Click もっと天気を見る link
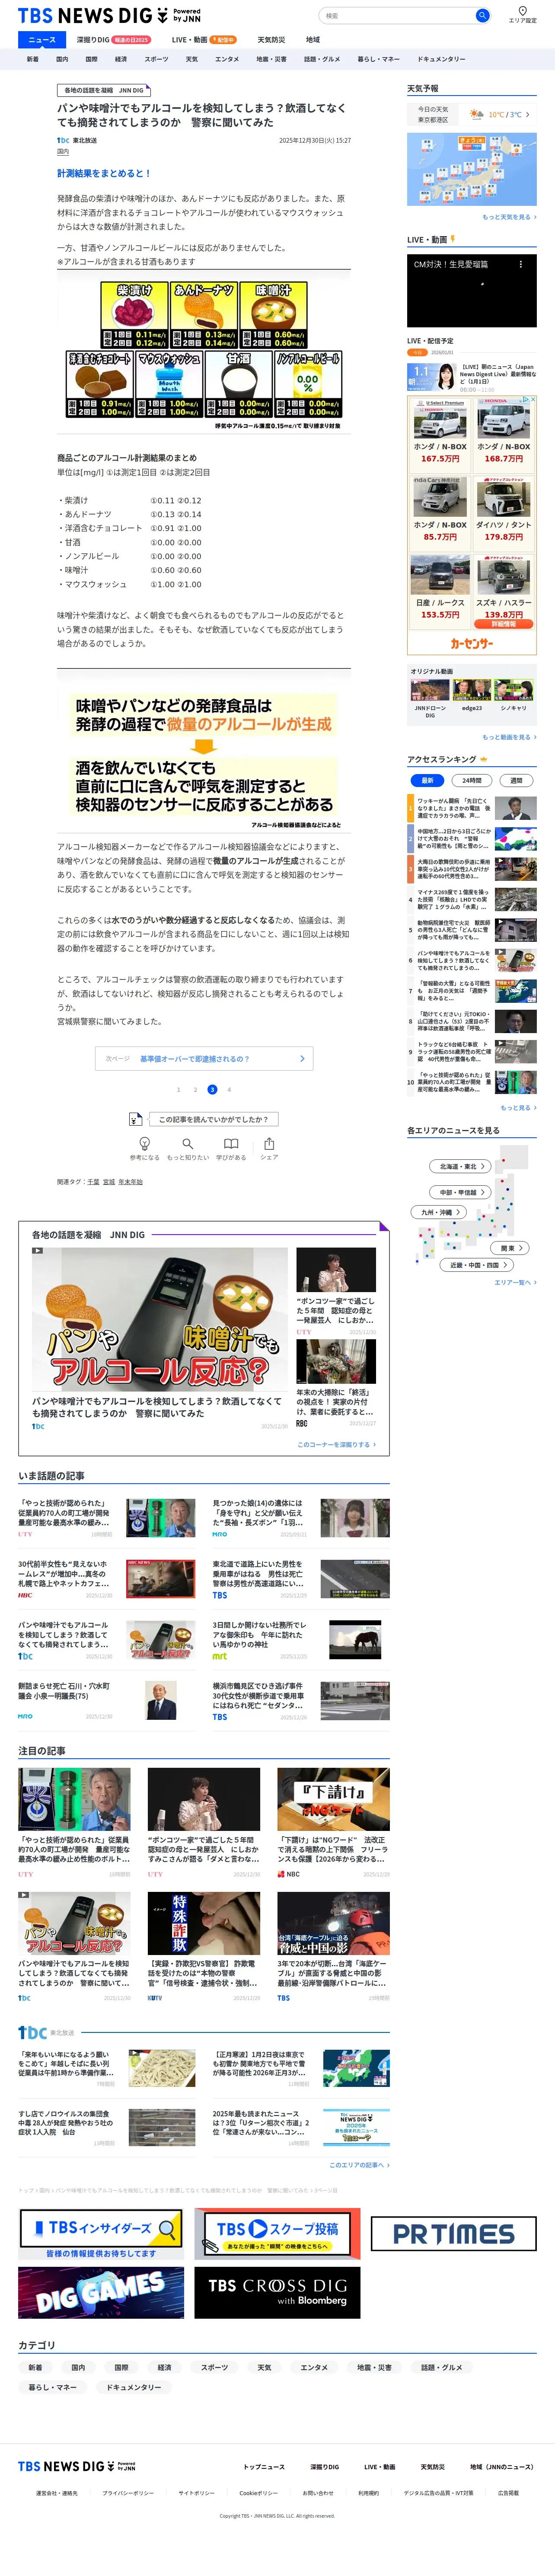The height and width of the screenshot is (2576, 555). pyautogui.click(x=509, y=217)
